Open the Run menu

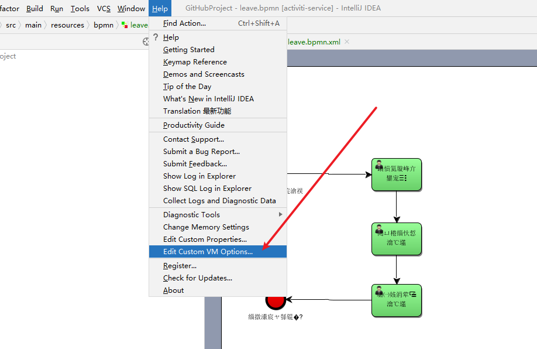click(57, 9)
